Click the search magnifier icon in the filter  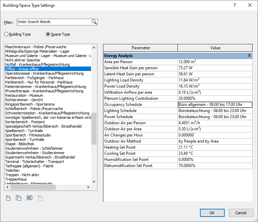point(94,22)
